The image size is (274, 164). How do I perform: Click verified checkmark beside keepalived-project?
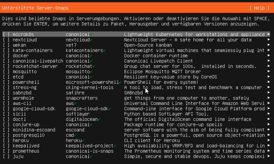[115, 146]
